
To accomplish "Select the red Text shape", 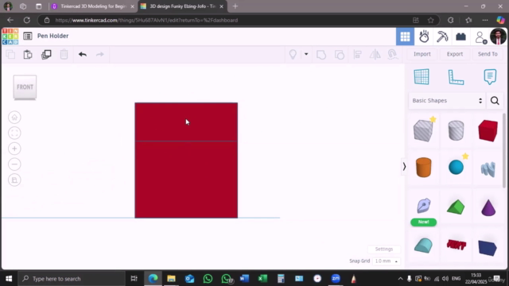I will click(456, 245).
